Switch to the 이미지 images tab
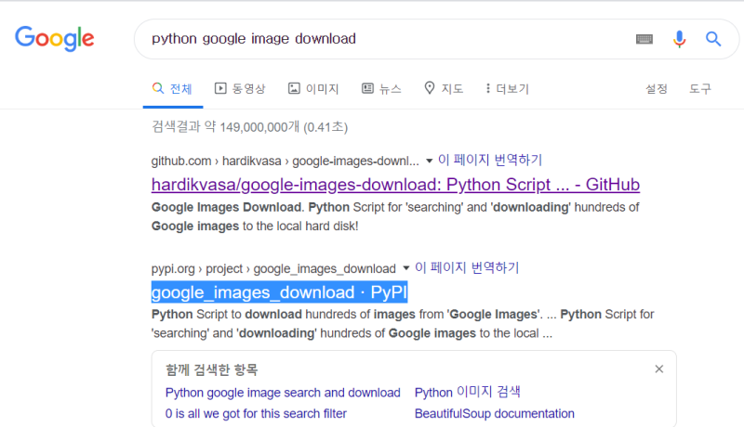Image resolution: width=744 pixels, height=427 pixels. pyautogui.click(x=313, y=88)
